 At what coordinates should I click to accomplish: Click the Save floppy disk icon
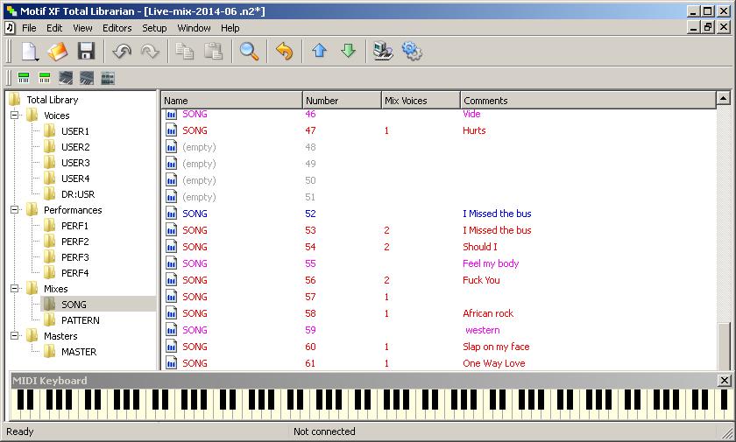86,51
